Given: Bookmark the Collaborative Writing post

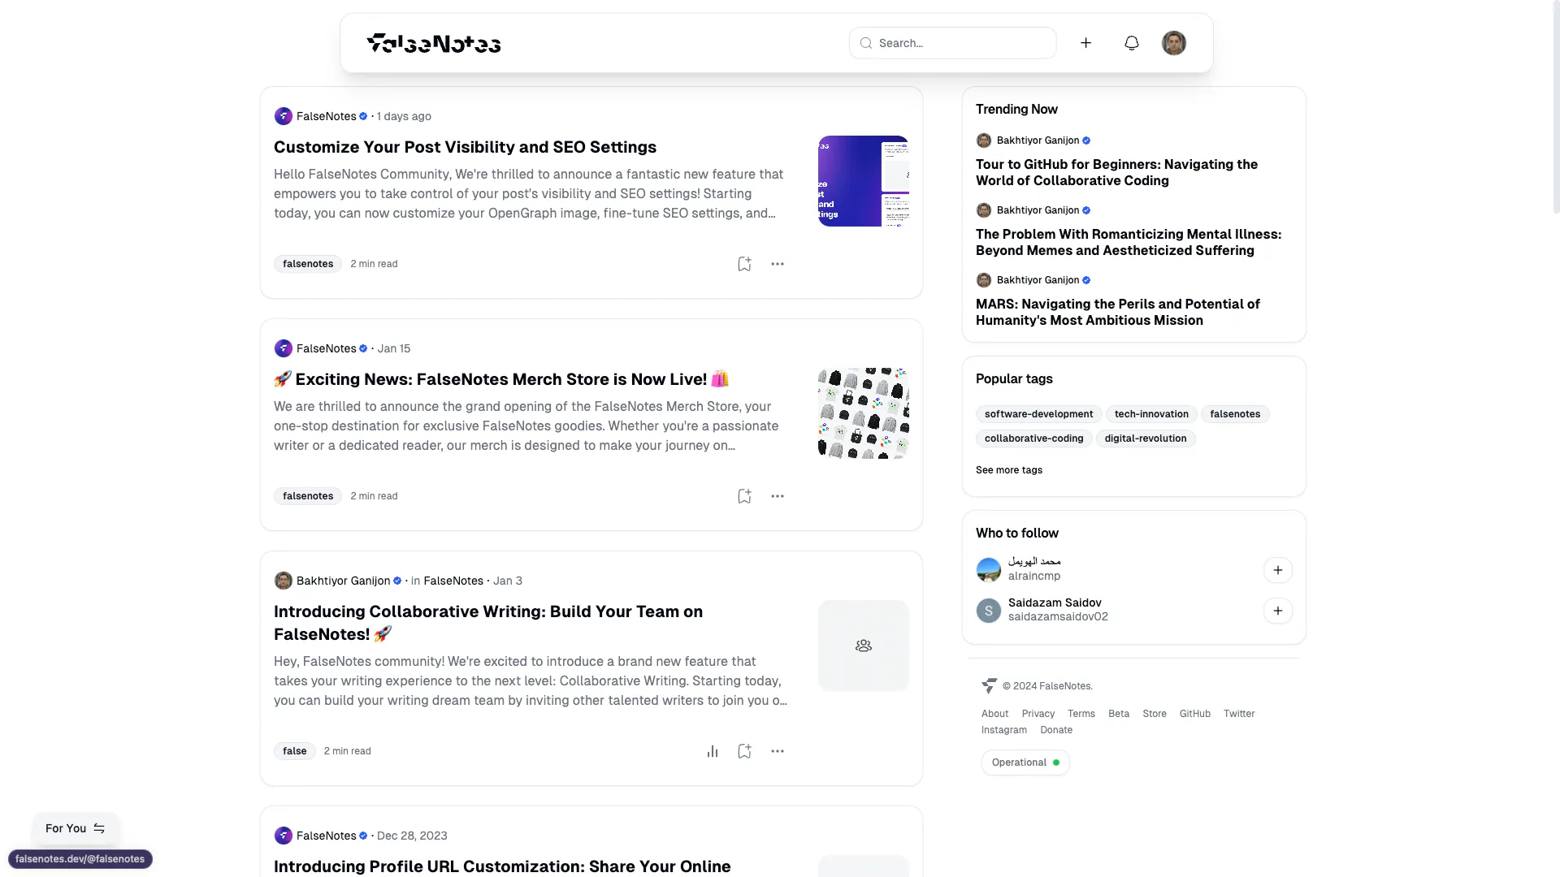Looking at the screenshot, I should point(744,751).
